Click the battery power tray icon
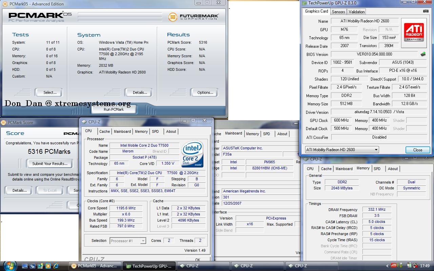Viewport: 434px width, 271px height. pyautogui.click(x=409, y=266)
